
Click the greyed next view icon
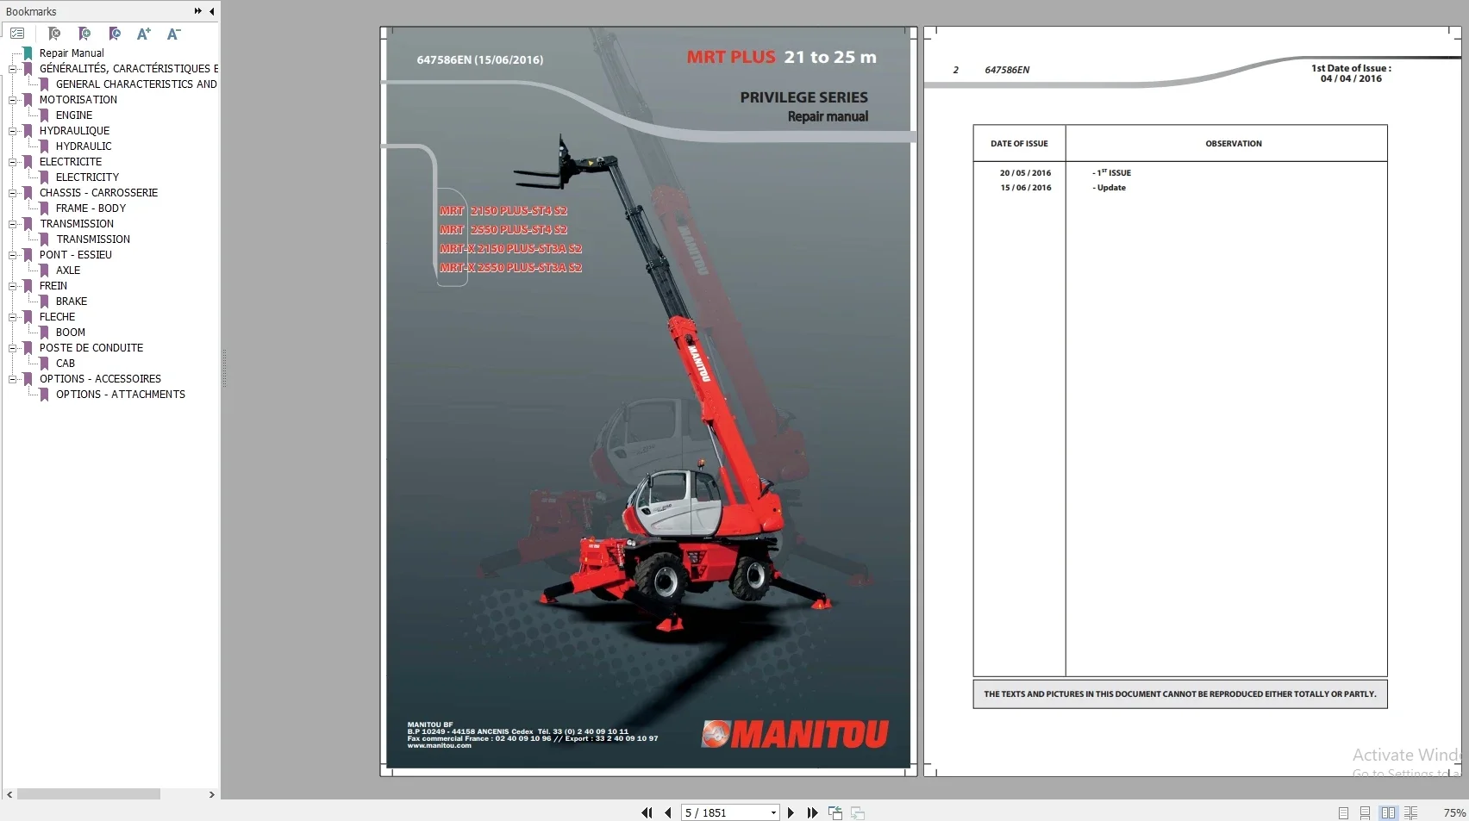pos(858,812)
